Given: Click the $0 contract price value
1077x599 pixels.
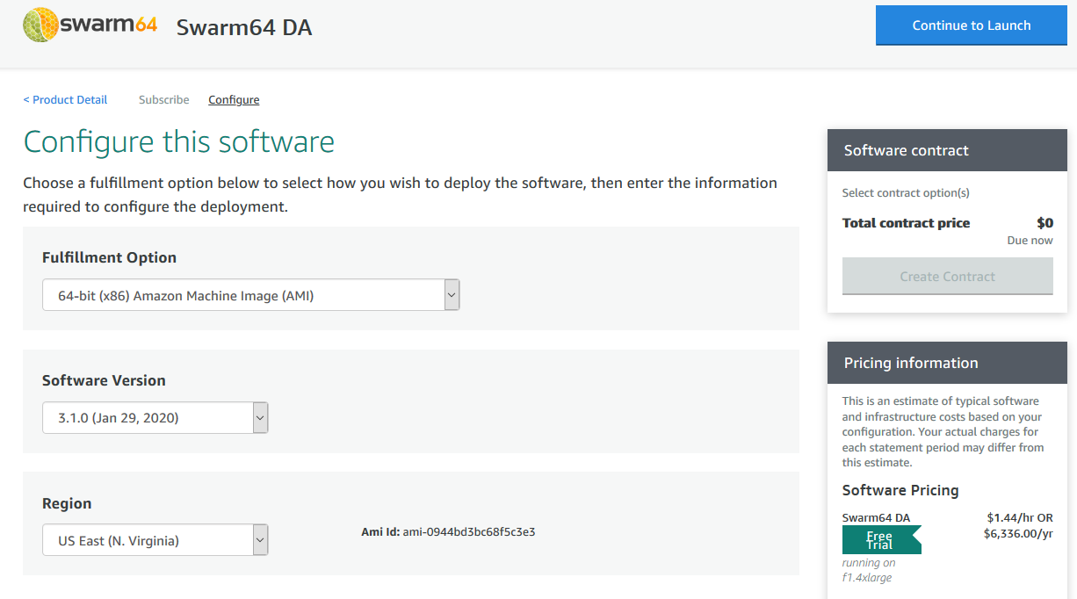Looking at the screenshot, I should (1044, 223).
